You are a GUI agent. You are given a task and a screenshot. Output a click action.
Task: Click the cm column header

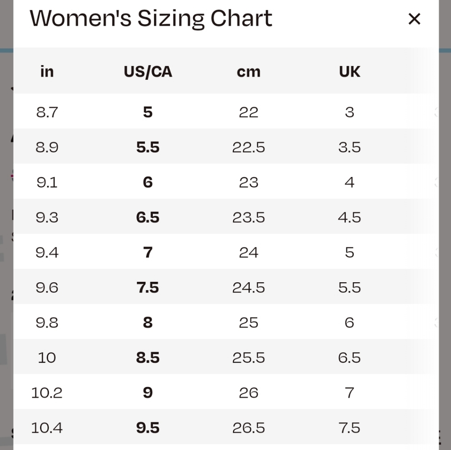click(x=249, y=72)
